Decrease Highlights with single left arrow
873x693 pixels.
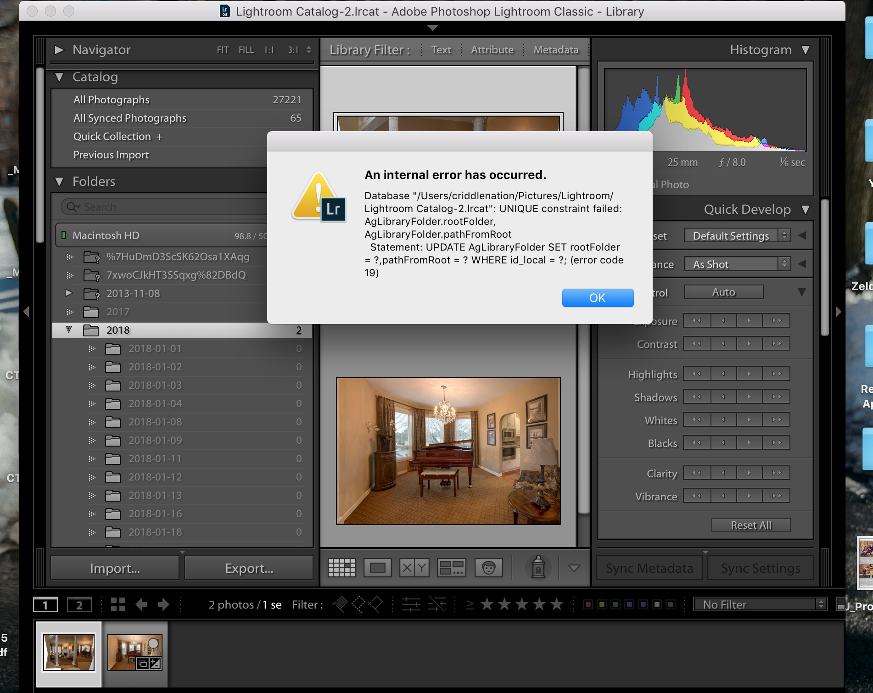(x=723, y=374)
